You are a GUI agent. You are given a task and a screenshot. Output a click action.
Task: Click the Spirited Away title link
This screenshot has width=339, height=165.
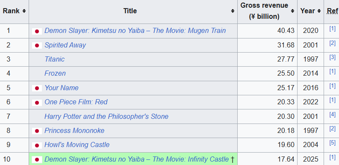65,45
